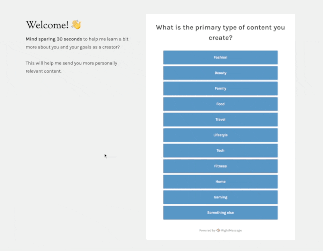Click the RightMessage logo icon
323x251 pixels.
tap(218, 230)
